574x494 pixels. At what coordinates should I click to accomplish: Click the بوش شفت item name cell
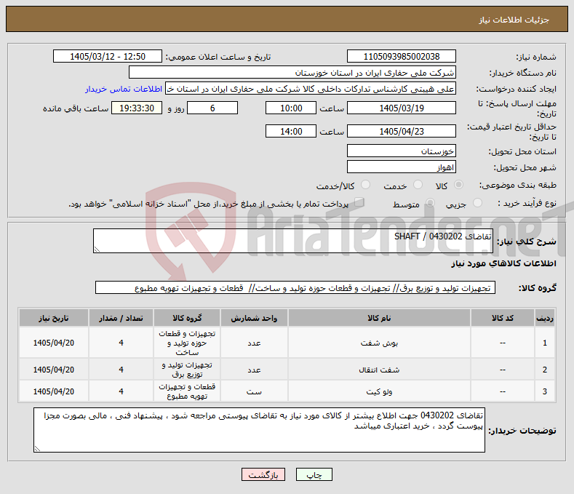(x=379, y=343)
